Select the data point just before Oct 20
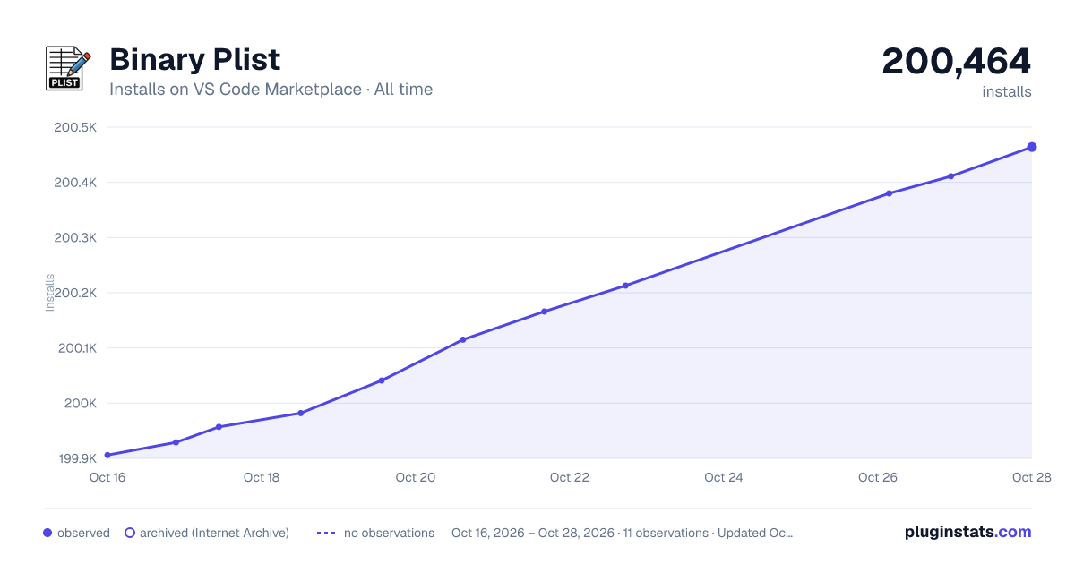This screenshot has height=564, width=1075. [x=382, y=380]
